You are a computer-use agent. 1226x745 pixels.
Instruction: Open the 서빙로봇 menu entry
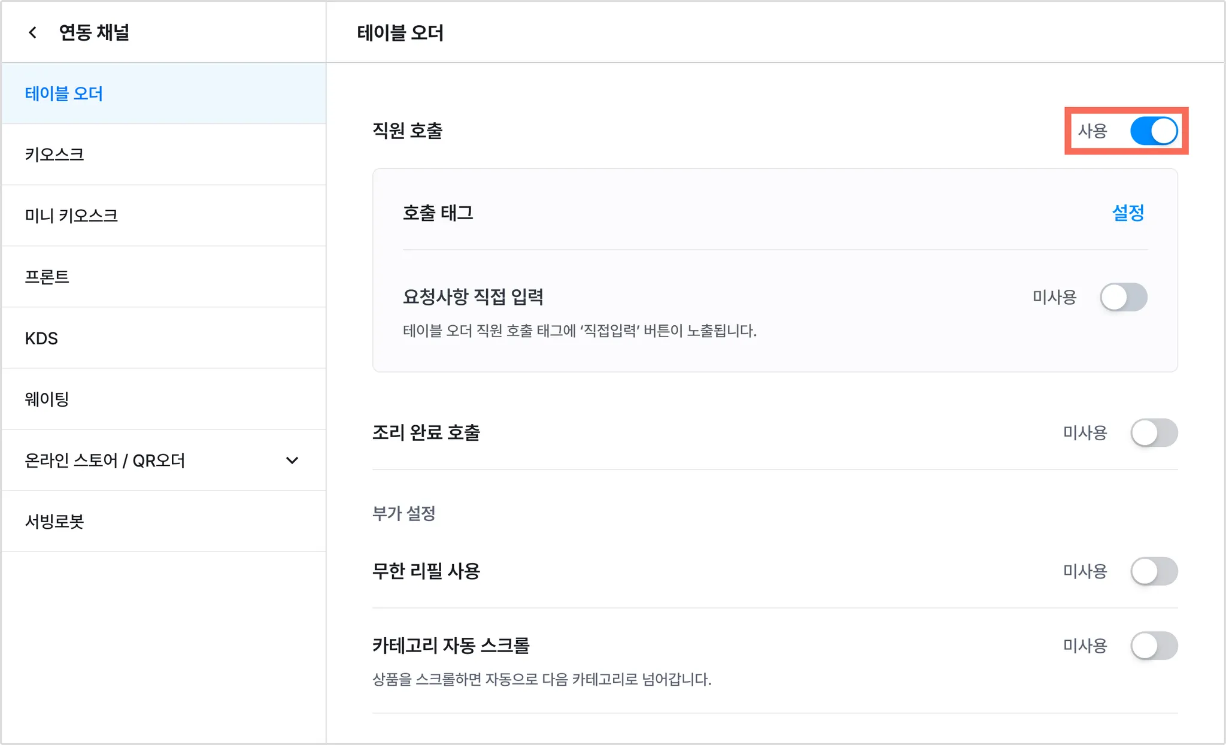click(x=54, y=522)
